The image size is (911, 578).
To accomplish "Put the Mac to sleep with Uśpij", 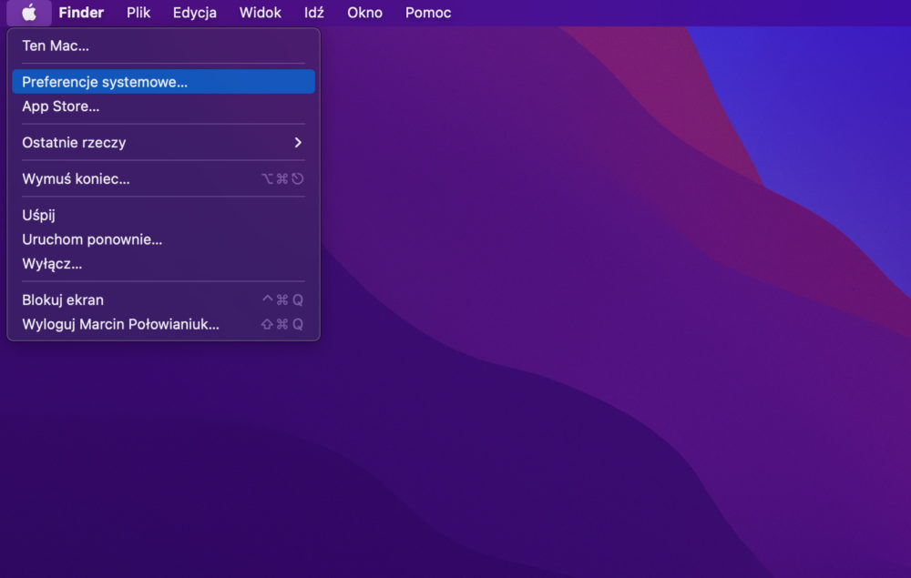I will [x=163, y=216].
